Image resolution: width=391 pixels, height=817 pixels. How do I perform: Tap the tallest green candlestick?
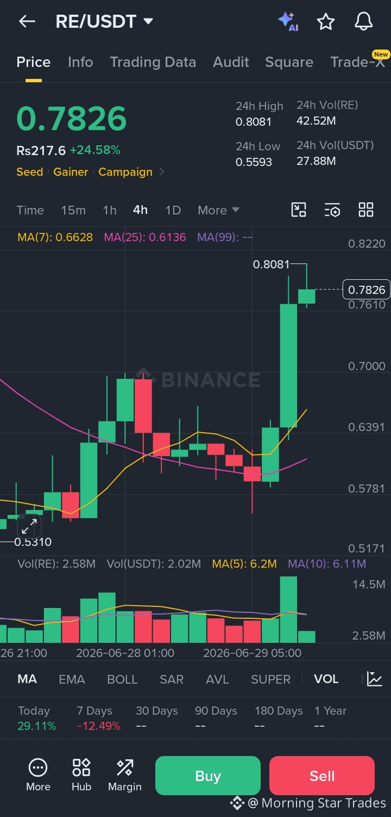(288, 365)
